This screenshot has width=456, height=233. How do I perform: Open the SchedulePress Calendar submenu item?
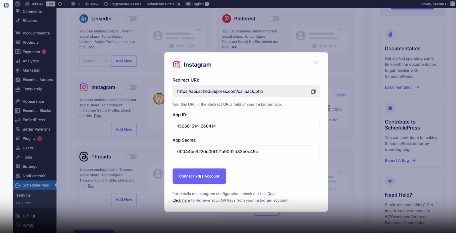[24, 203]
